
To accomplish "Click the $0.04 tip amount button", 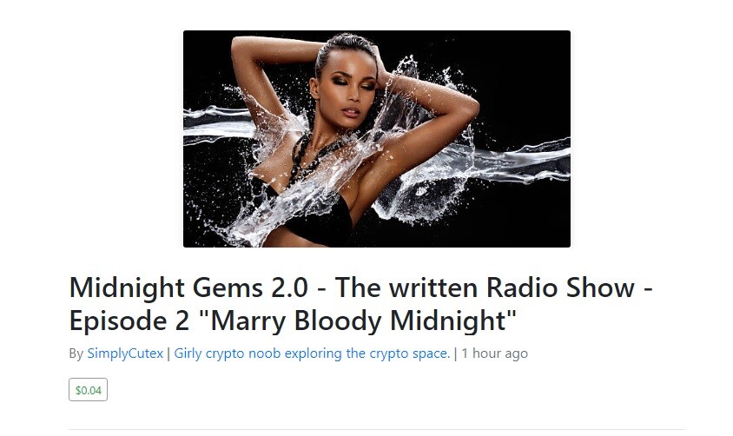I will point(88,390).
